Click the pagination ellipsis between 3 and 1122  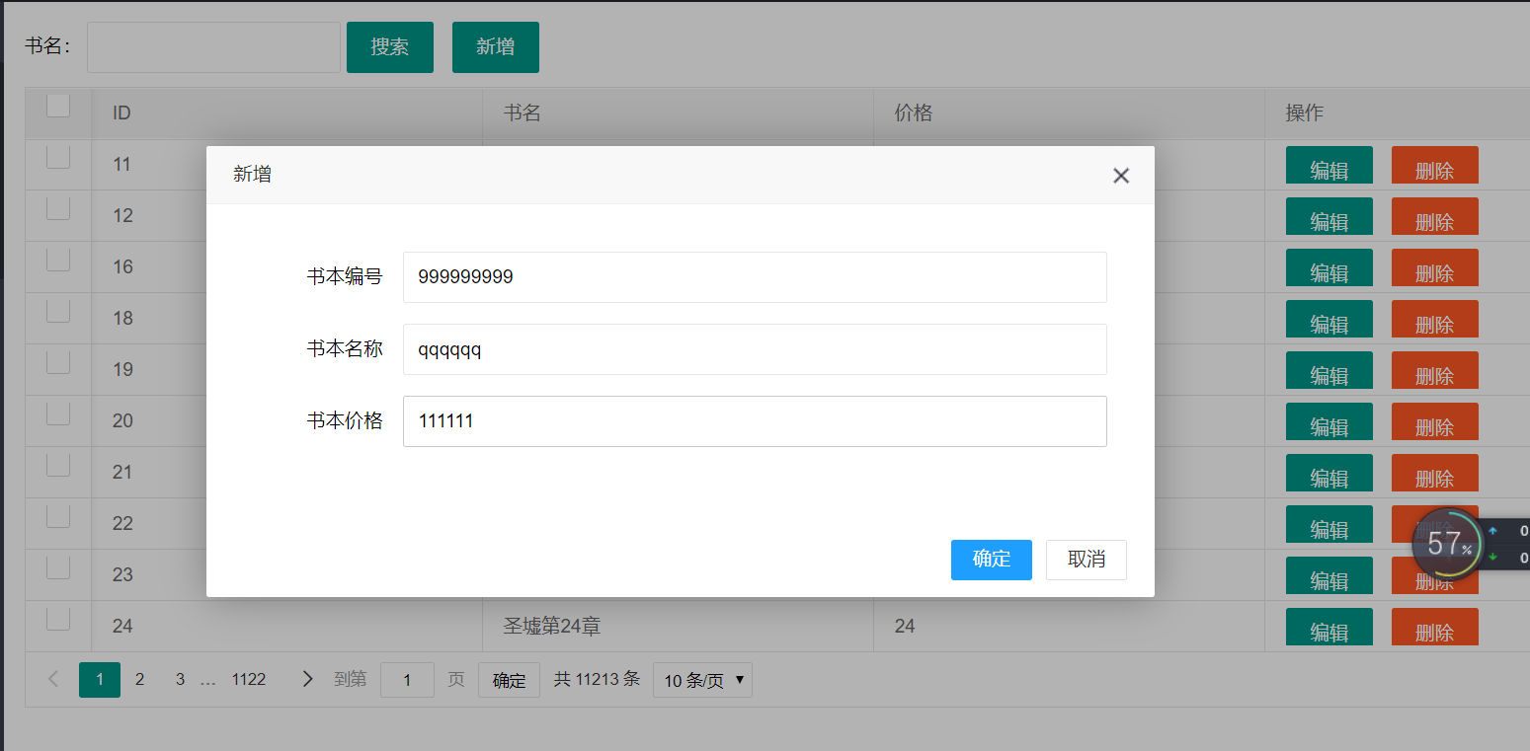[207, 680]
